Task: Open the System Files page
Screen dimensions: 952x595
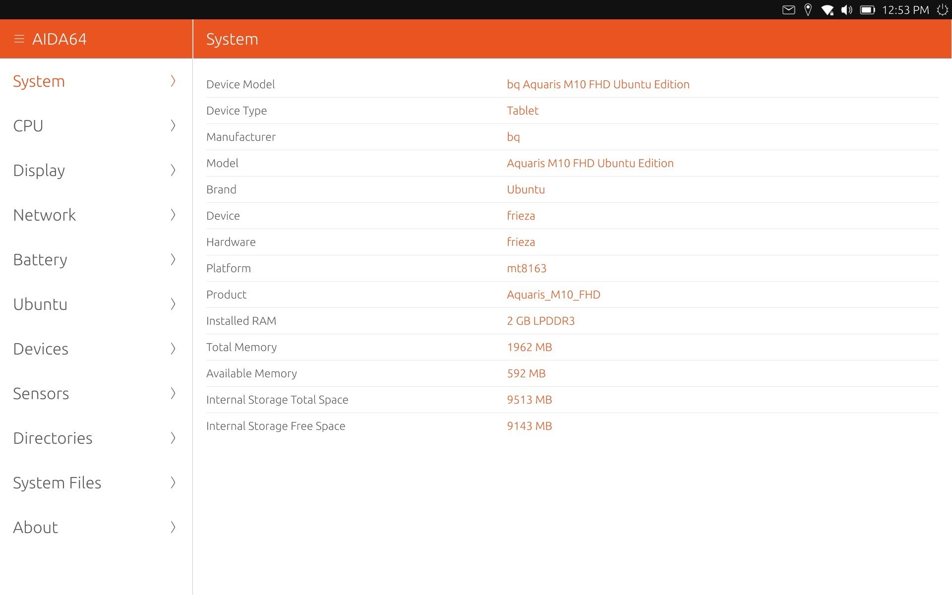Action: (57, 482)
